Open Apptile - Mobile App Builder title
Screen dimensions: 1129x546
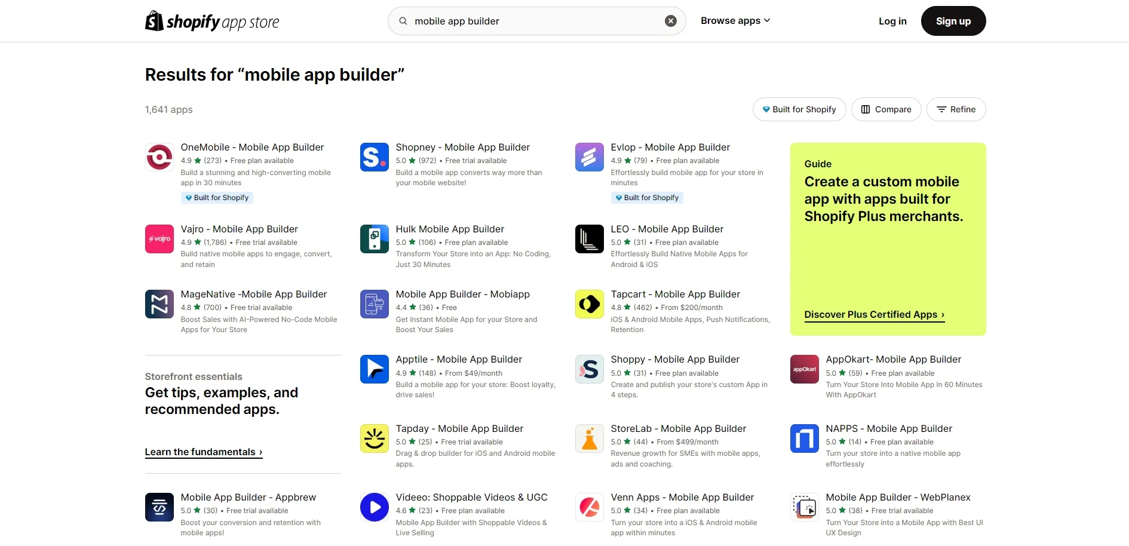tap(459, 360)
